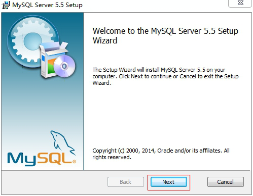The image size is (253, 196).
Task: Close the setup window with the X button
Action: (x=240, y=3)
